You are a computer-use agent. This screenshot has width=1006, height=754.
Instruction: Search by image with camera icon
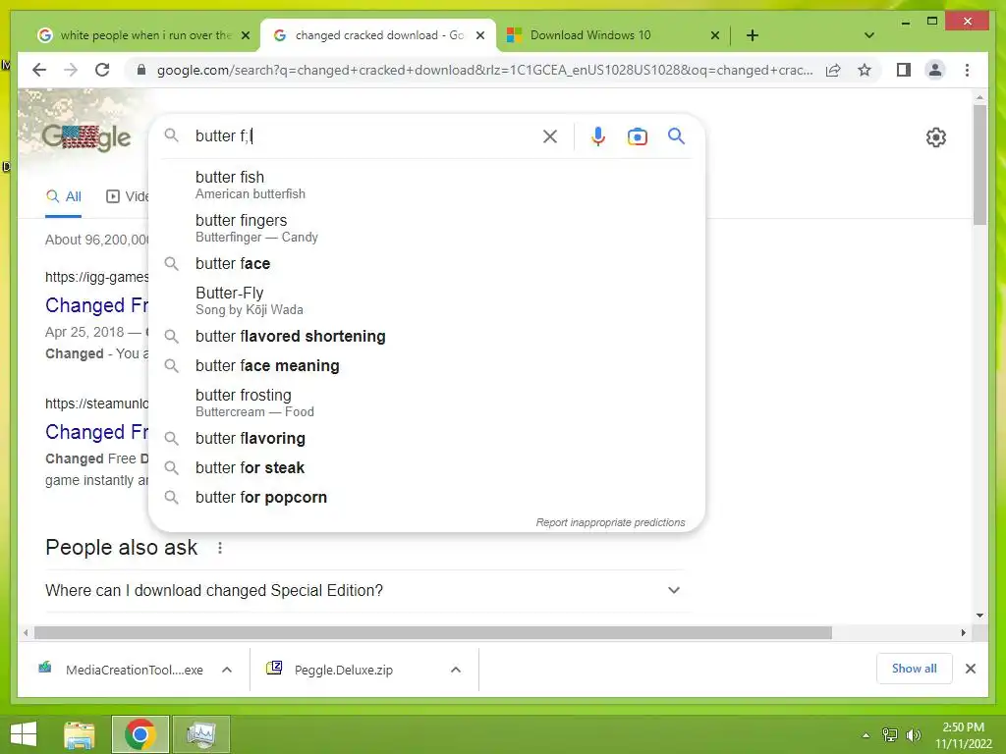[637, 136]
